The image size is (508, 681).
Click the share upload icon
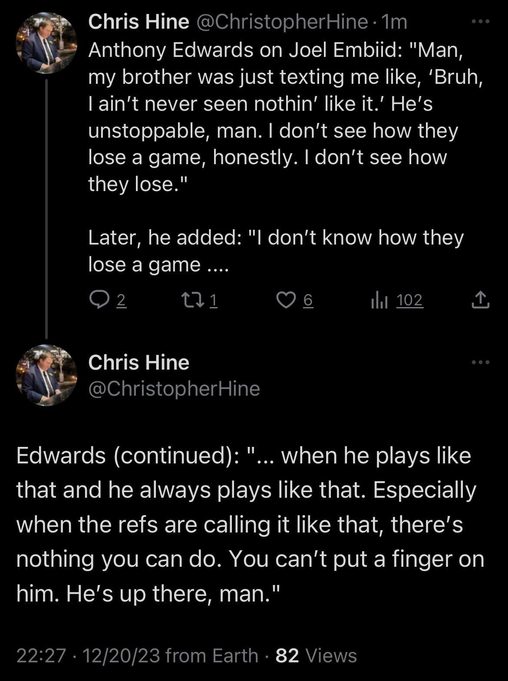480,300
